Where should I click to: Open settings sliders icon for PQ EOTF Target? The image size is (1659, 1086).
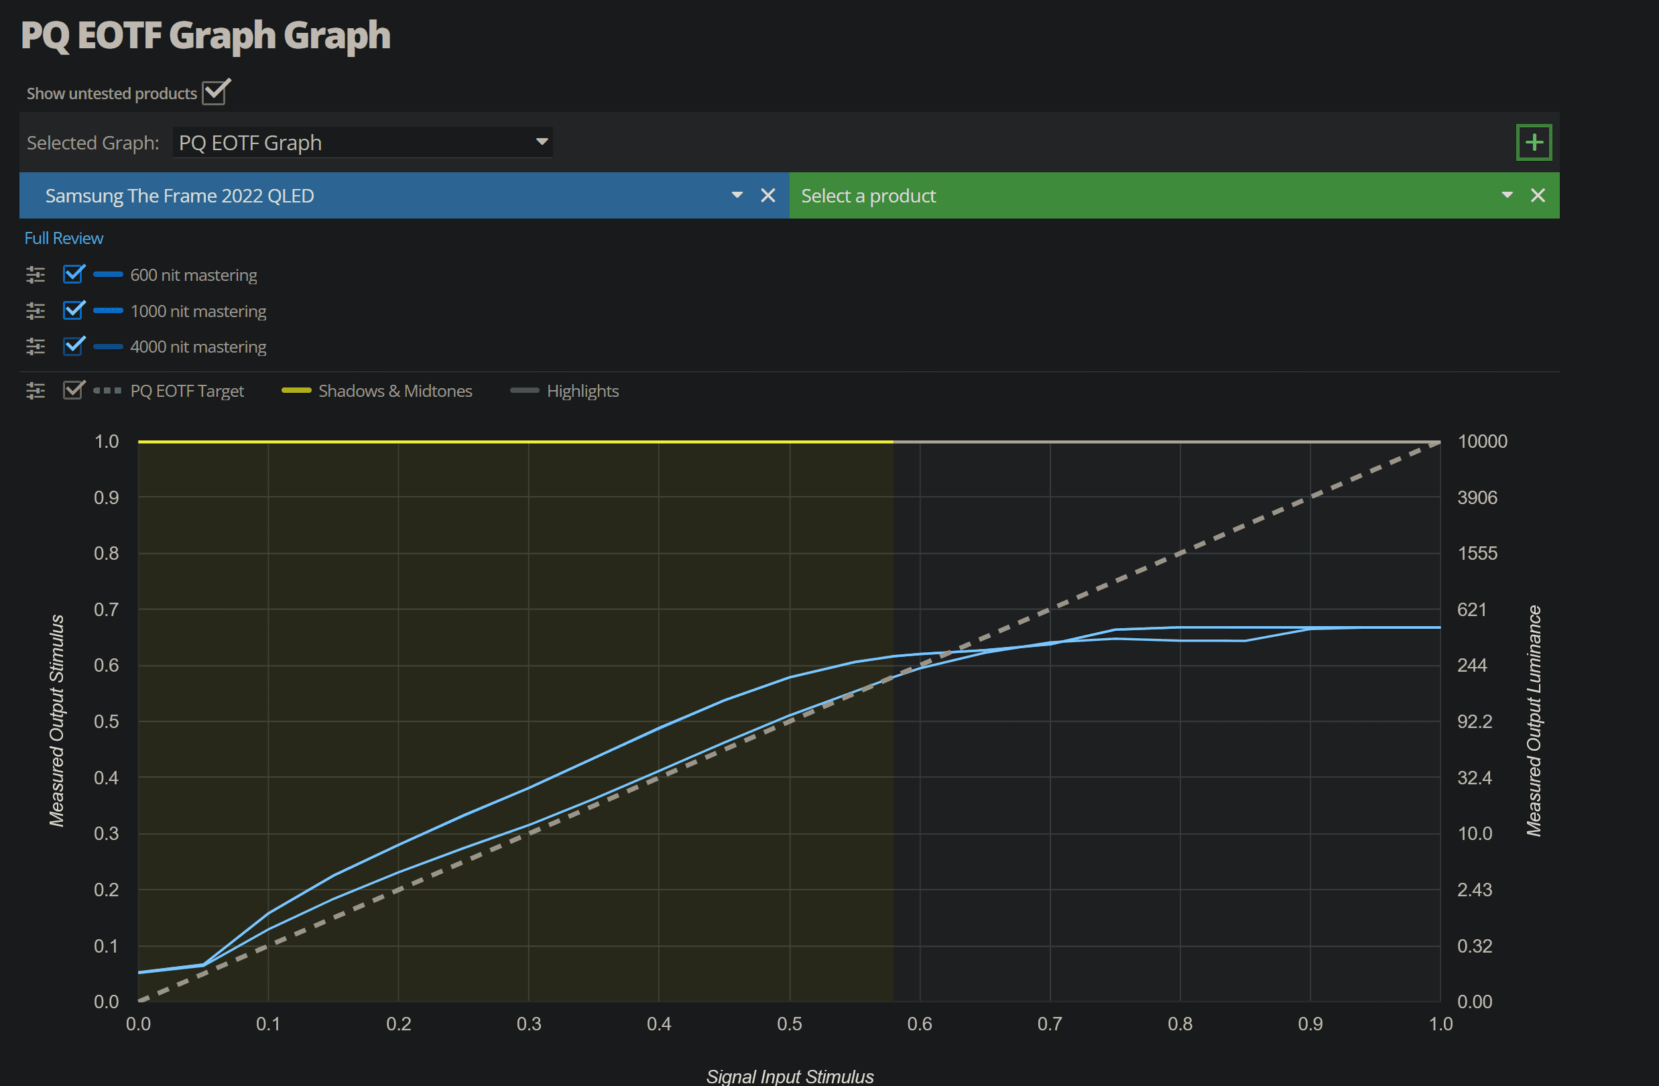36,391
